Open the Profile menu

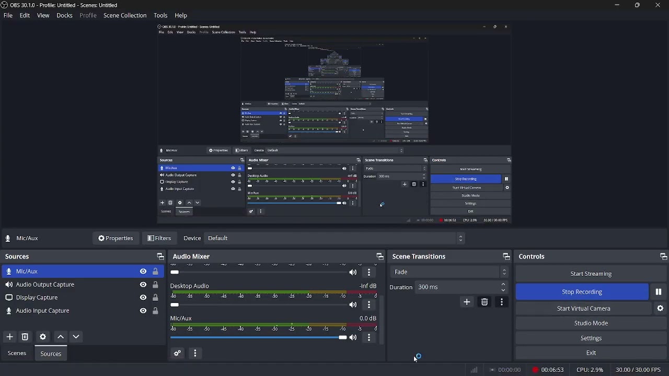click(88, 16)
